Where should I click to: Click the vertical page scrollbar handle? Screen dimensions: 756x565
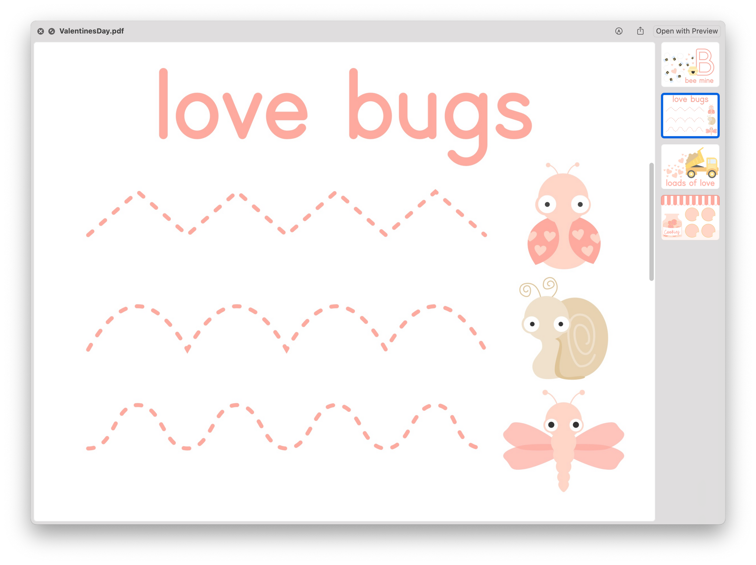pyautogui.click(x=651, y=221)
